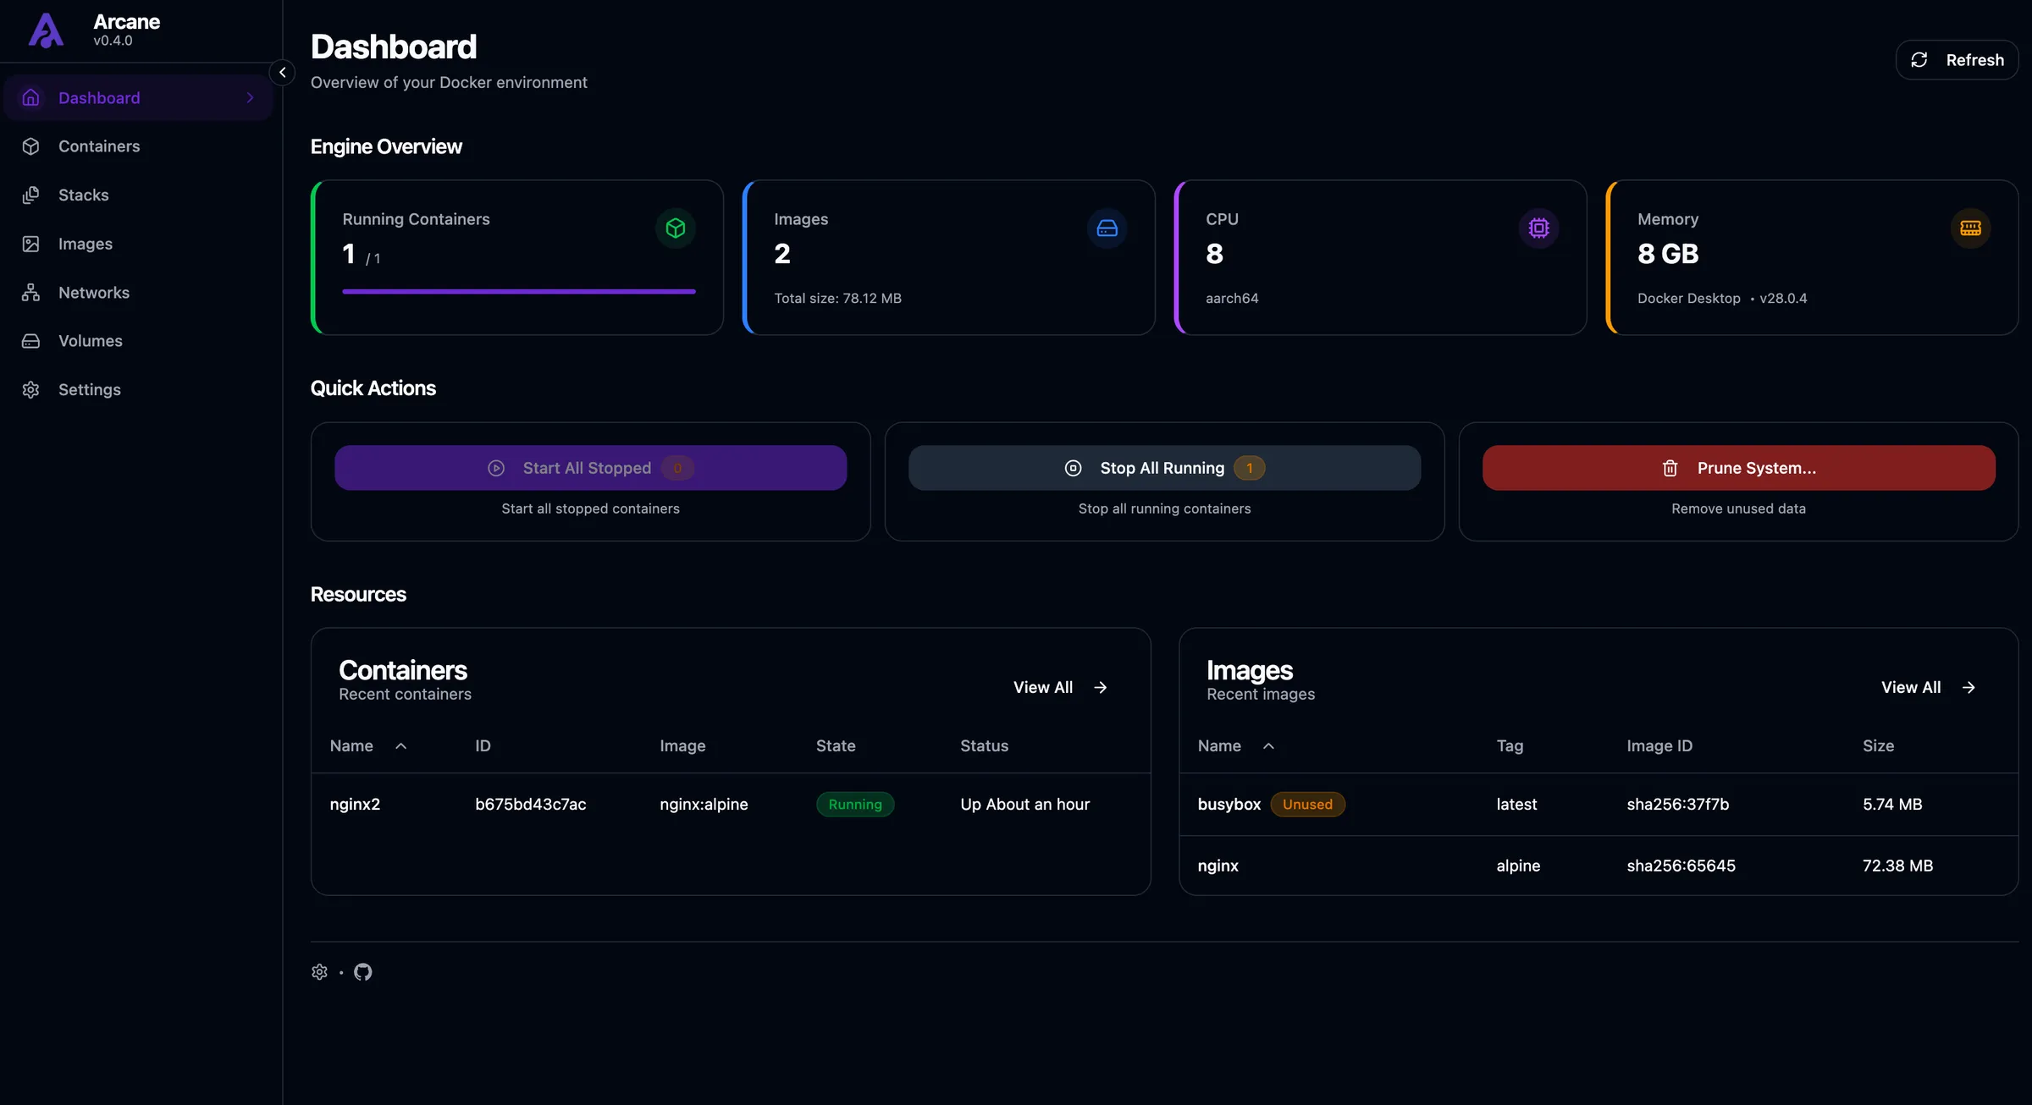The image size is (2032, 1105).
Task: Open the Images sidebar icon
Action: pyautogui.click(x=30, y=244)
